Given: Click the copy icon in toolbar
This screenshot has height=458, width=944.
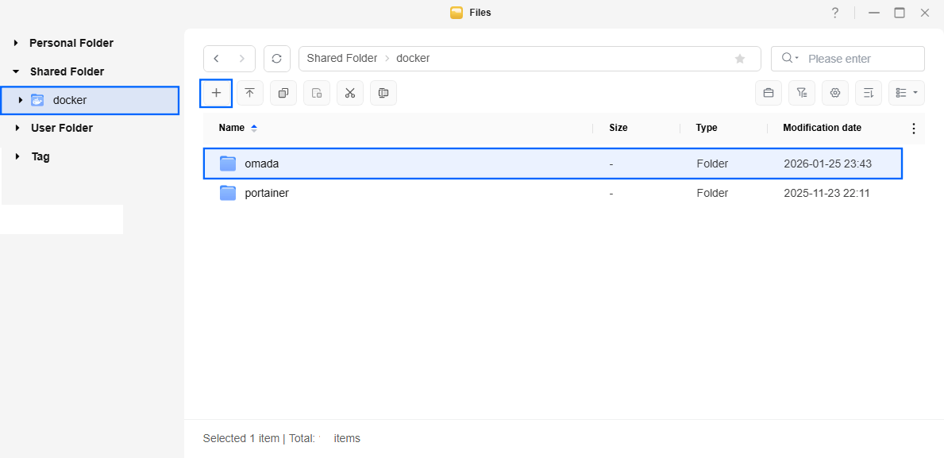Looking at the screenshot, I should 283,93.
